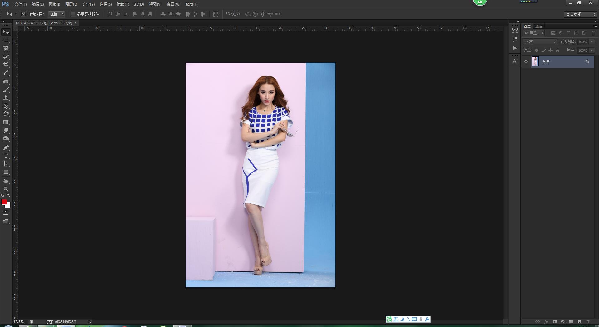Open the Actions panel play icon
This screenshot has width=599, height=327.
tap(515, 48)
